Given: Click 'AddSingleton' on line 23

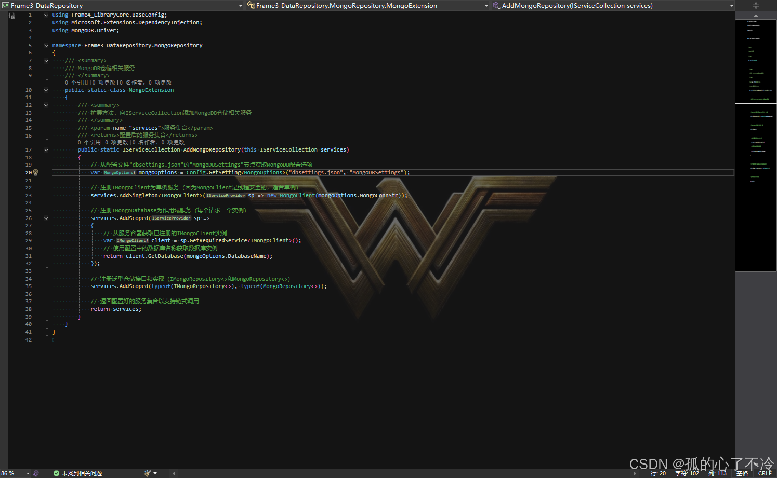Looking at the screenshot, I should pos(138,196).
